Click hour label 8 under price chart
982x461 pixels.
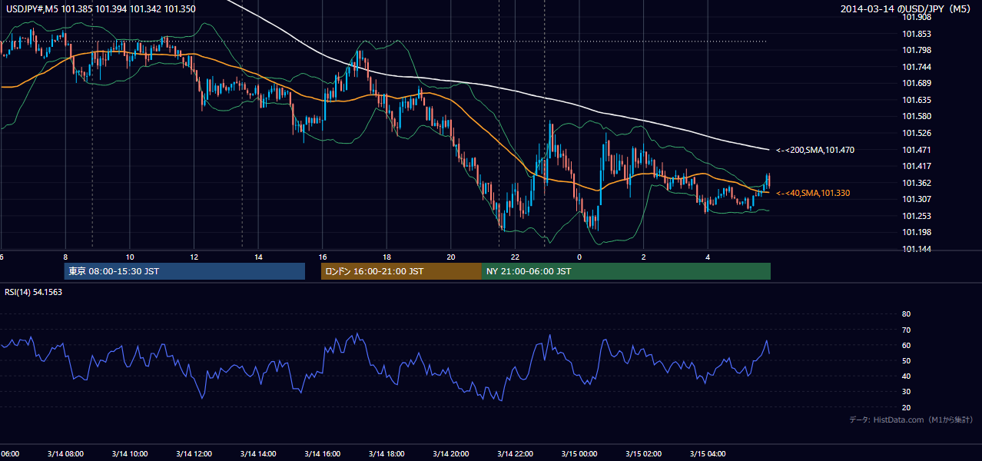coord(65,257)
